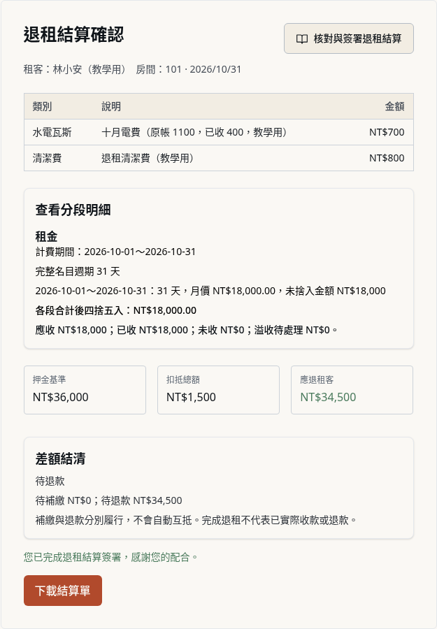Screen dimensions: 437x629
Task: Click the NT$36,000 deposit value
Action: (61, 397)
